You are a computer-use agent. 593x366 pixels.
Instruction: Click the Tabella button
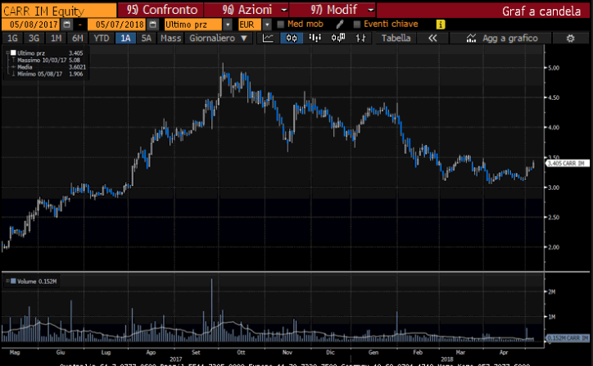pyautogui.click(x=396, y=38)
